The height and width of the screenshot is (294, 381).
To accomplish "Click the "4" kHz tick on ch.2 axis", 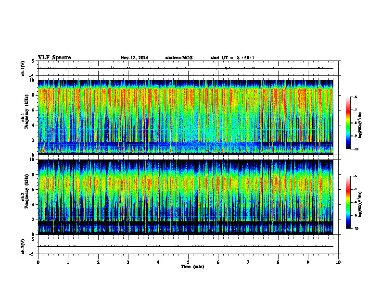I will [x=34, y=205].
